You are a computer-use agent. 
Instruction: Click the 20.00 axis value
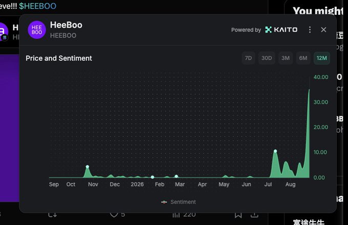321,127
